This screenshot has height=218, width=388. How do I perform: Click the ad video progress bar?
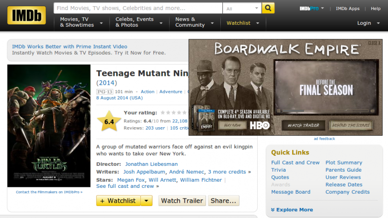point(326,111)
